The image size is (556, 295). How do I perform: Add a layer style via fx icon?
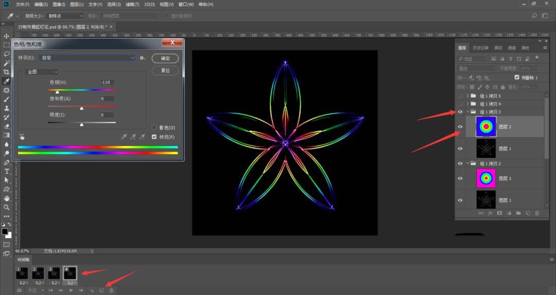[491, 213]
